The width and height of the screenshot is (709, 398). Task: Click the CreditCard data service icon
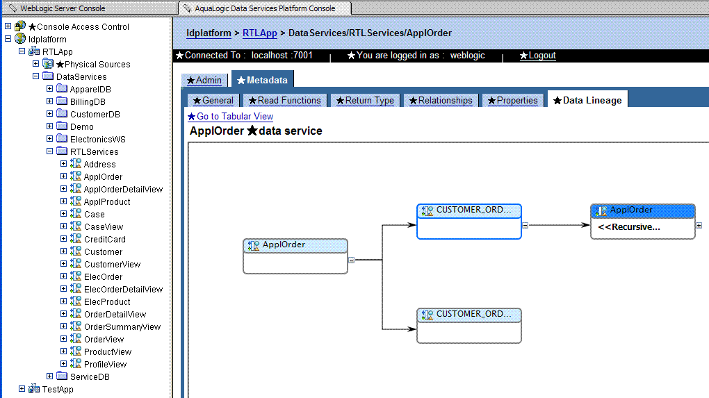tap(76, 238)
